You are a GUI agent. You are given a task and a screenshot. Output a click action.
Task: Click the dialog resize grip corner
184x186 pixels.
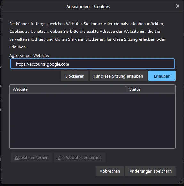pyautogui.click(x=181, y=182)
